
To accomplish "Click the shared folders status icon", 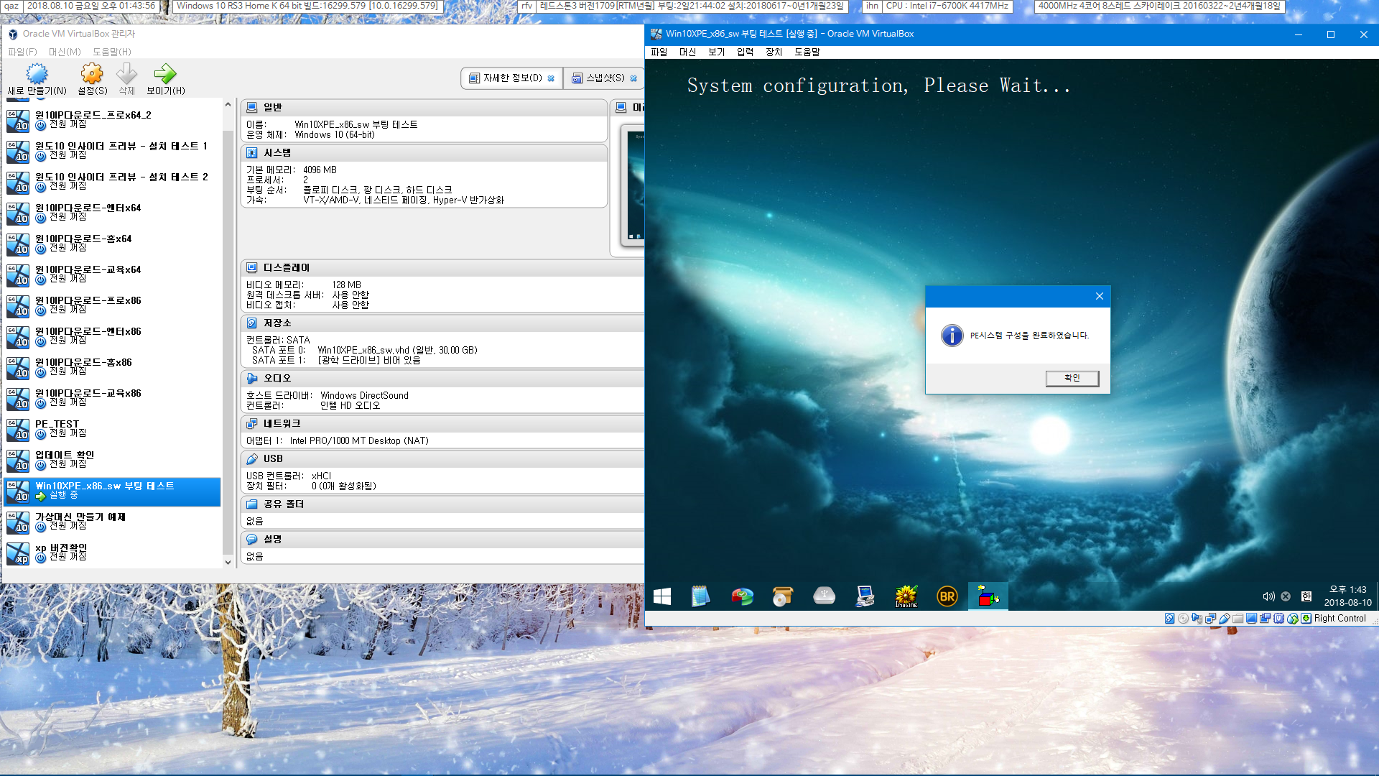I will pos(1238,618).
